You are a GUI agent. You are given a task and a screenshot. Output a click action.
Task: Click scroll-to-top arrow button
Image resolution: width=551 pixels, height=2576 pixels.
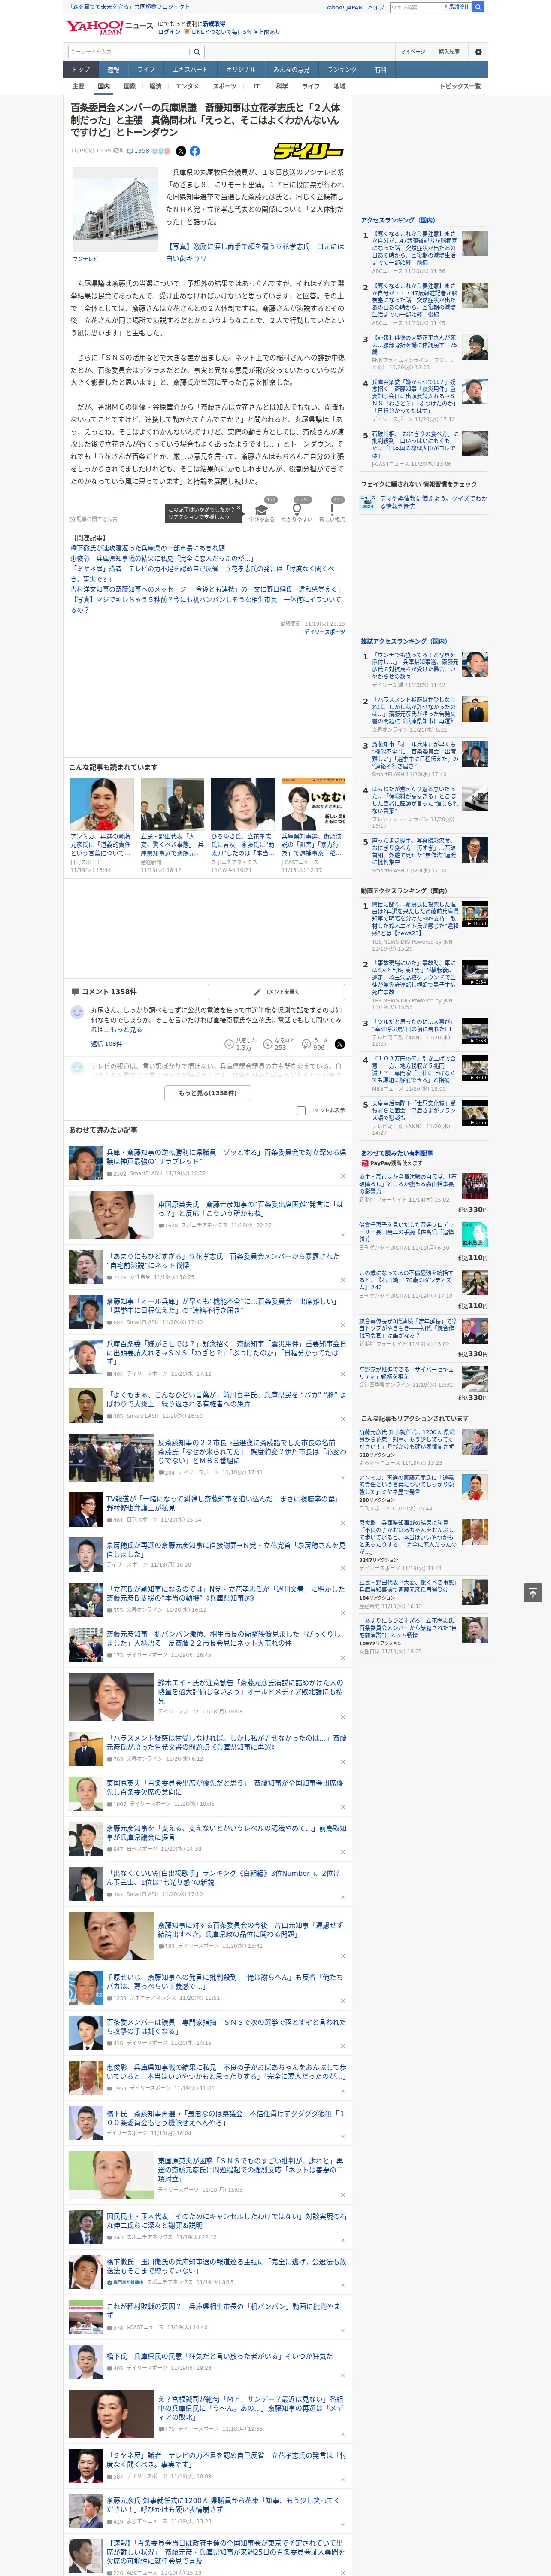532,1592
